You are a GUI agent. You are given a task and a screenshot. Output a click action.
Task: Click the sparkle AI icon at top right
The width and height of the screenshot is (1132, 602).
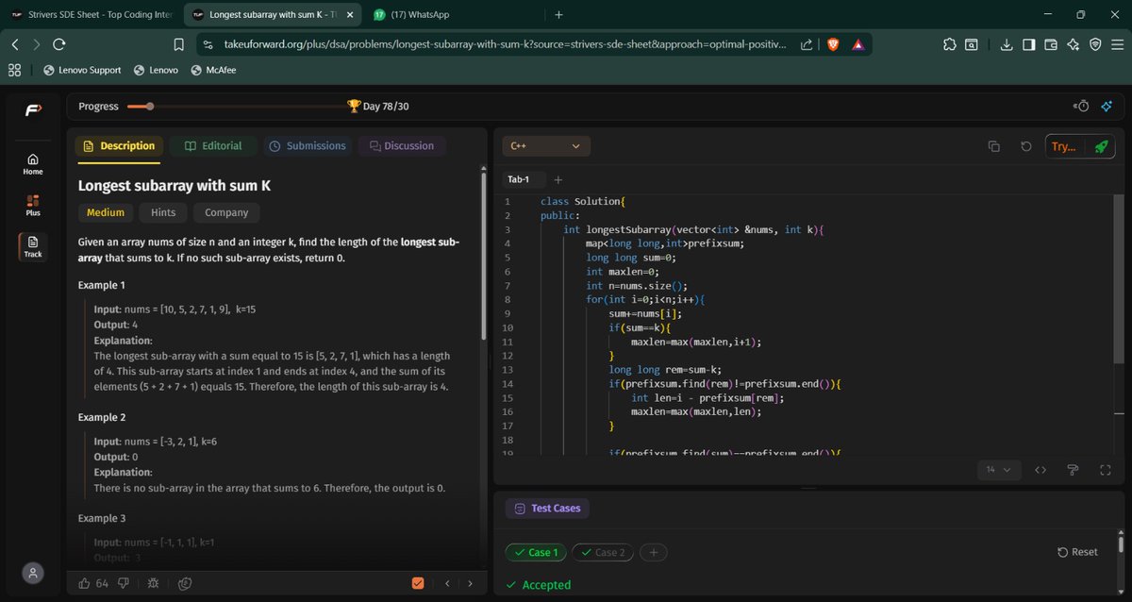click(x=1107, y=107)
